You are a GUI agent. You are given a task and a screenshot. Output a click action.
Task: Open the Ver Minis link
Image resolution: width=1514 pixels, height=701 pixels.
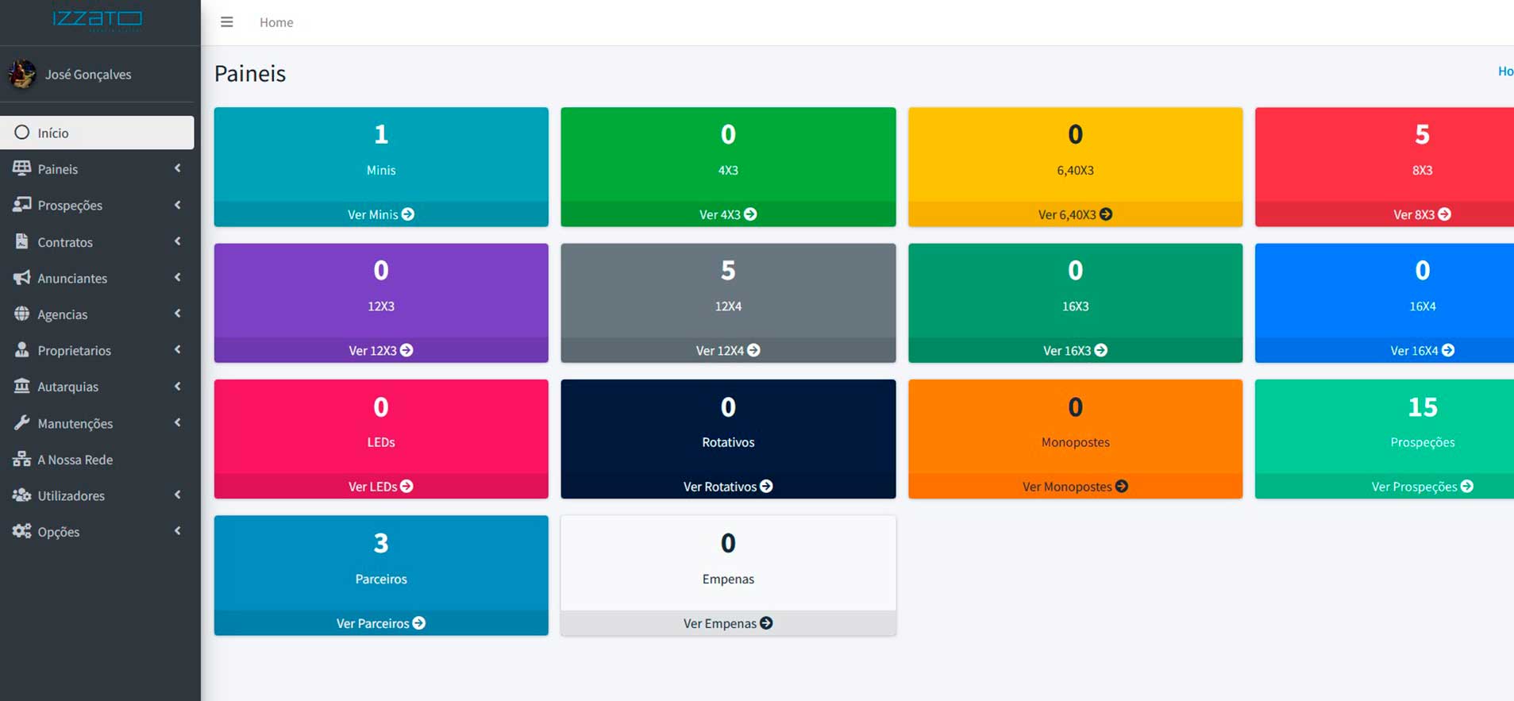coord(381,214)
